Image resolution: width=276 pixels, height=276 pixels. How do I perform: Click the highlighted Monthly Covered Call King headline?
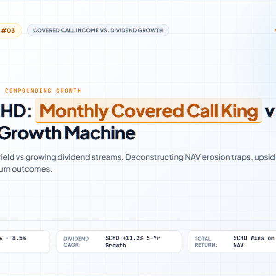pos(149,110)
